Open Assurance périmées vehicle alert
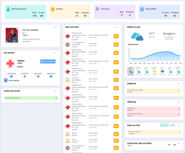 coord(154,109)
